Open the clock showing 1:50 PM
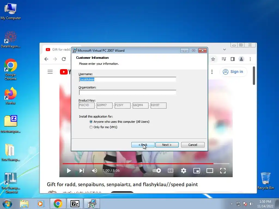The height and width of the screenshot is (209, 279). (265, 204)
